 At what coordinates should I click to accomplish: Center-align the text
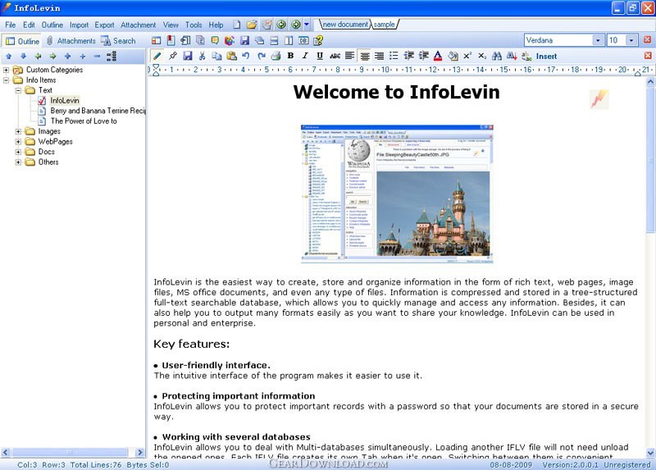pos(365,56)
